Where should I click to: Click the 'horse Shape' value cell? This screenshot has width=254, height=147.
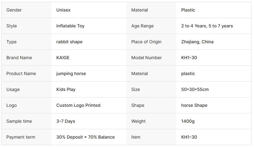pyautogui.click(x=194, y=106)
